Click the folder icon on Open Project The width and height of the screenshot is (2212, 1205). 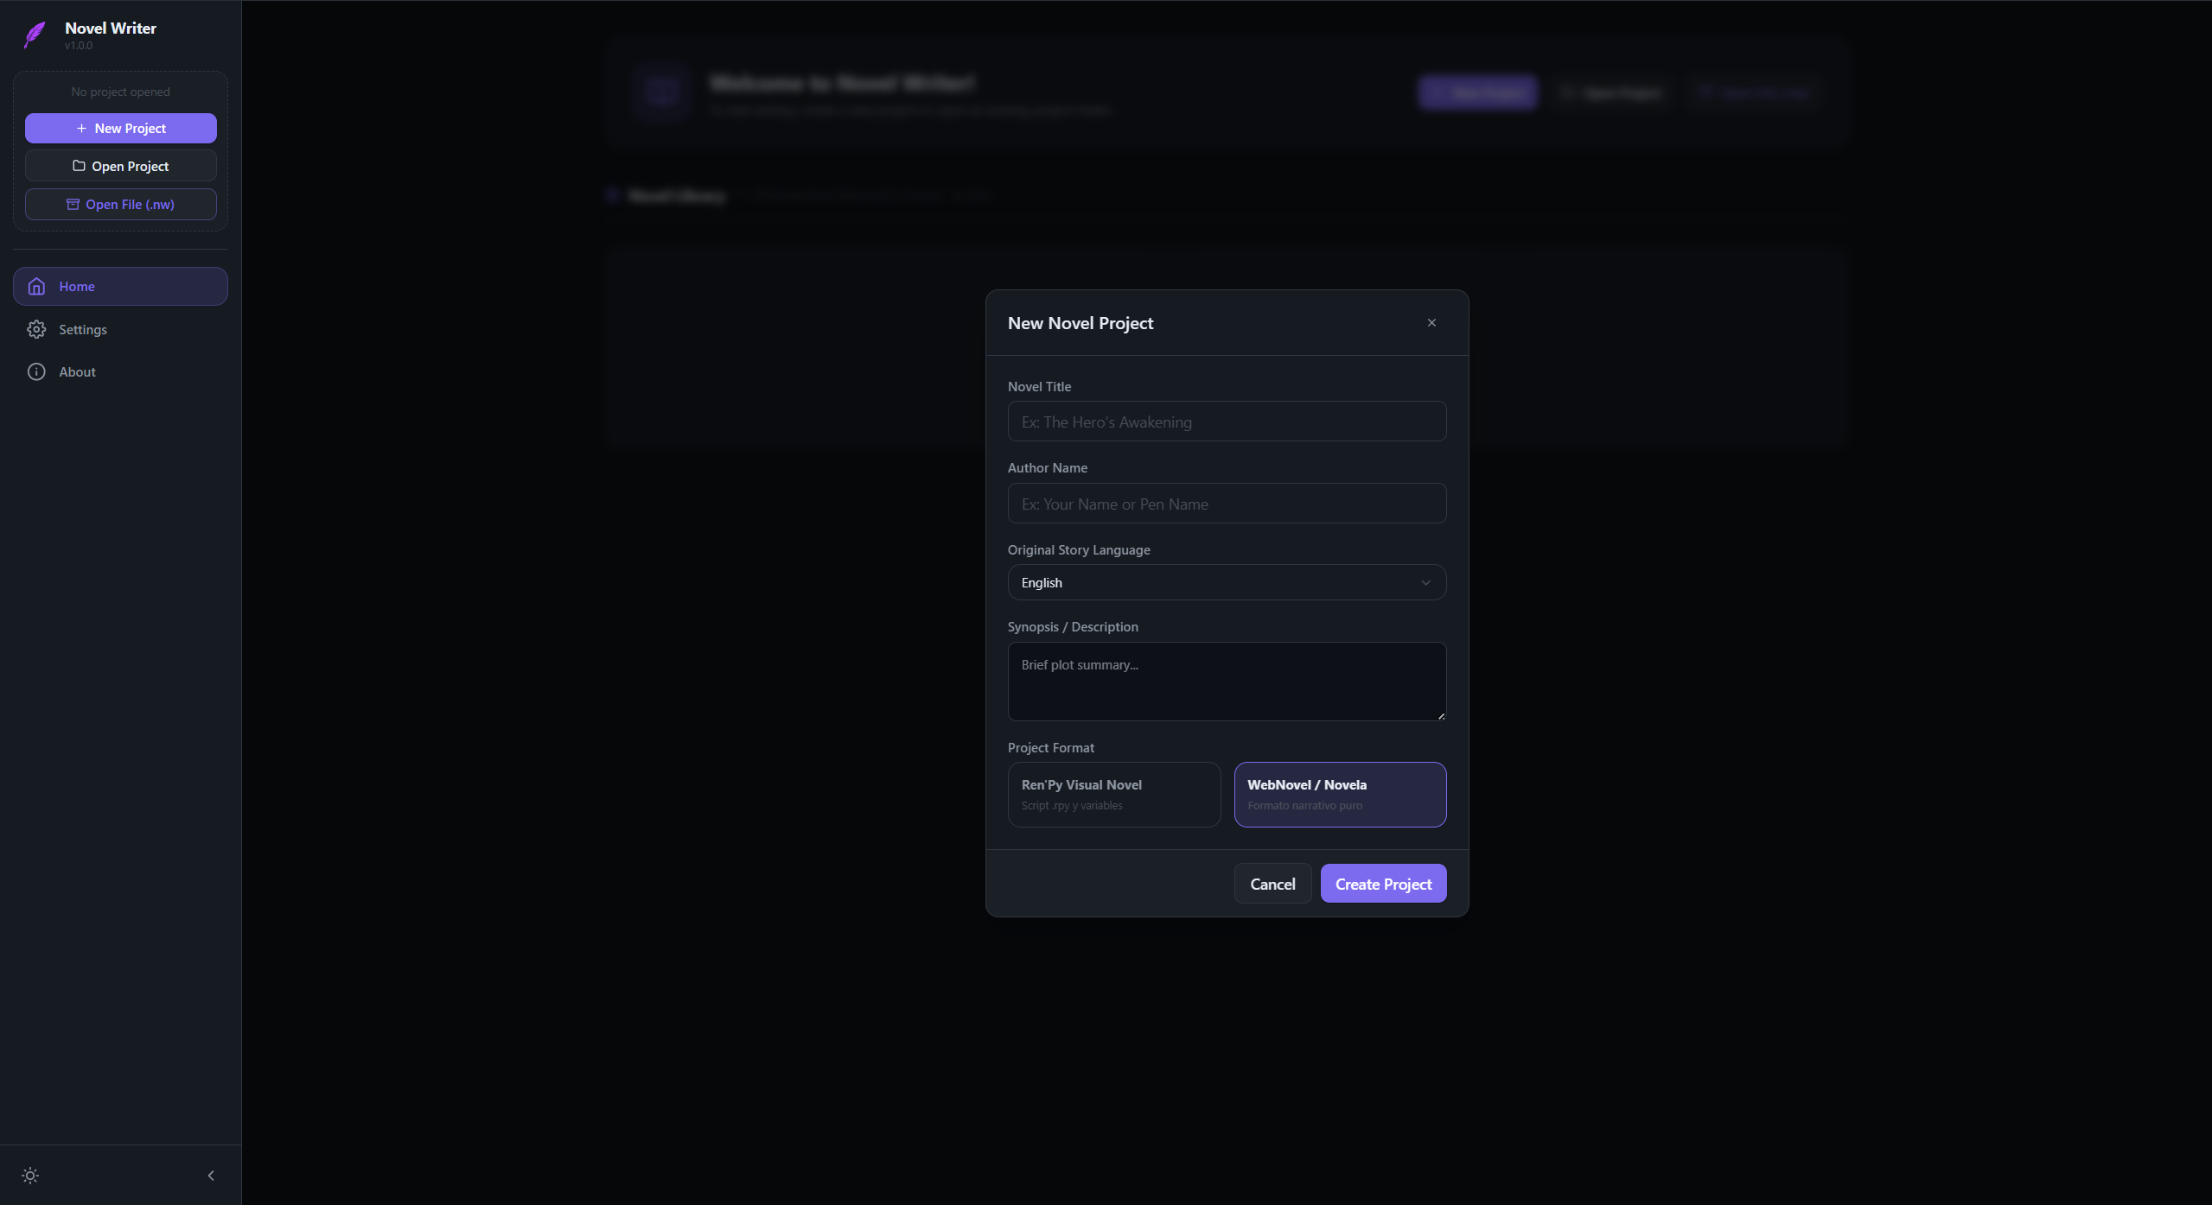coord(79,165)
